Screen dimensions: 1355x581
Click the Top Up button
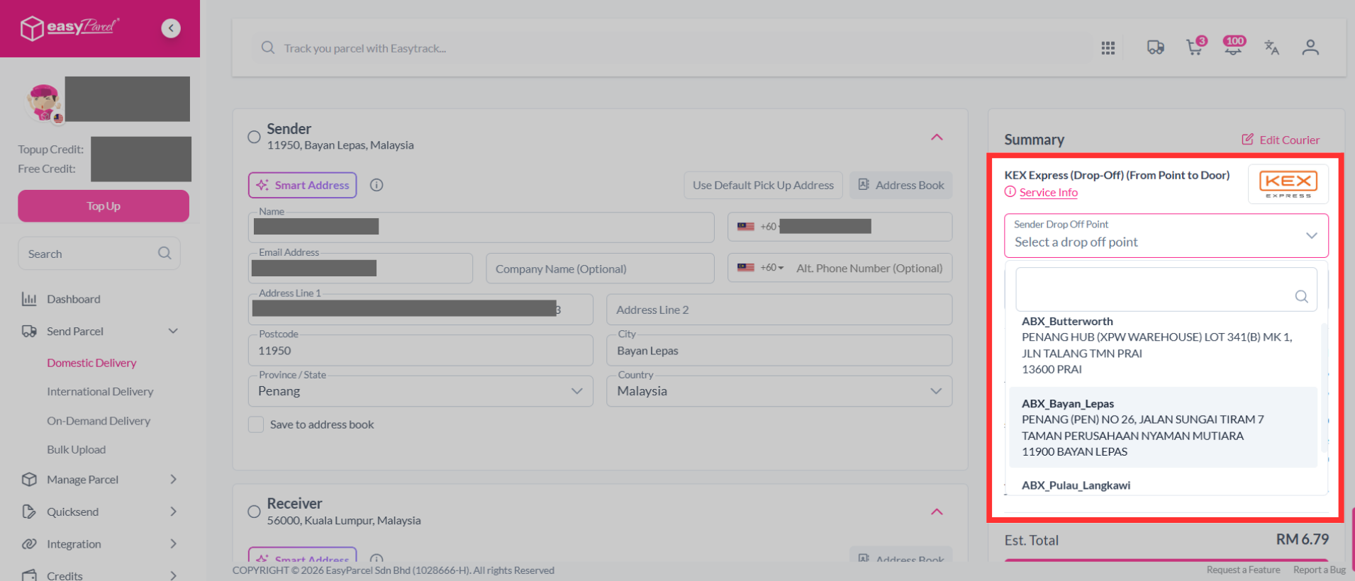click(x=104, y=206)
